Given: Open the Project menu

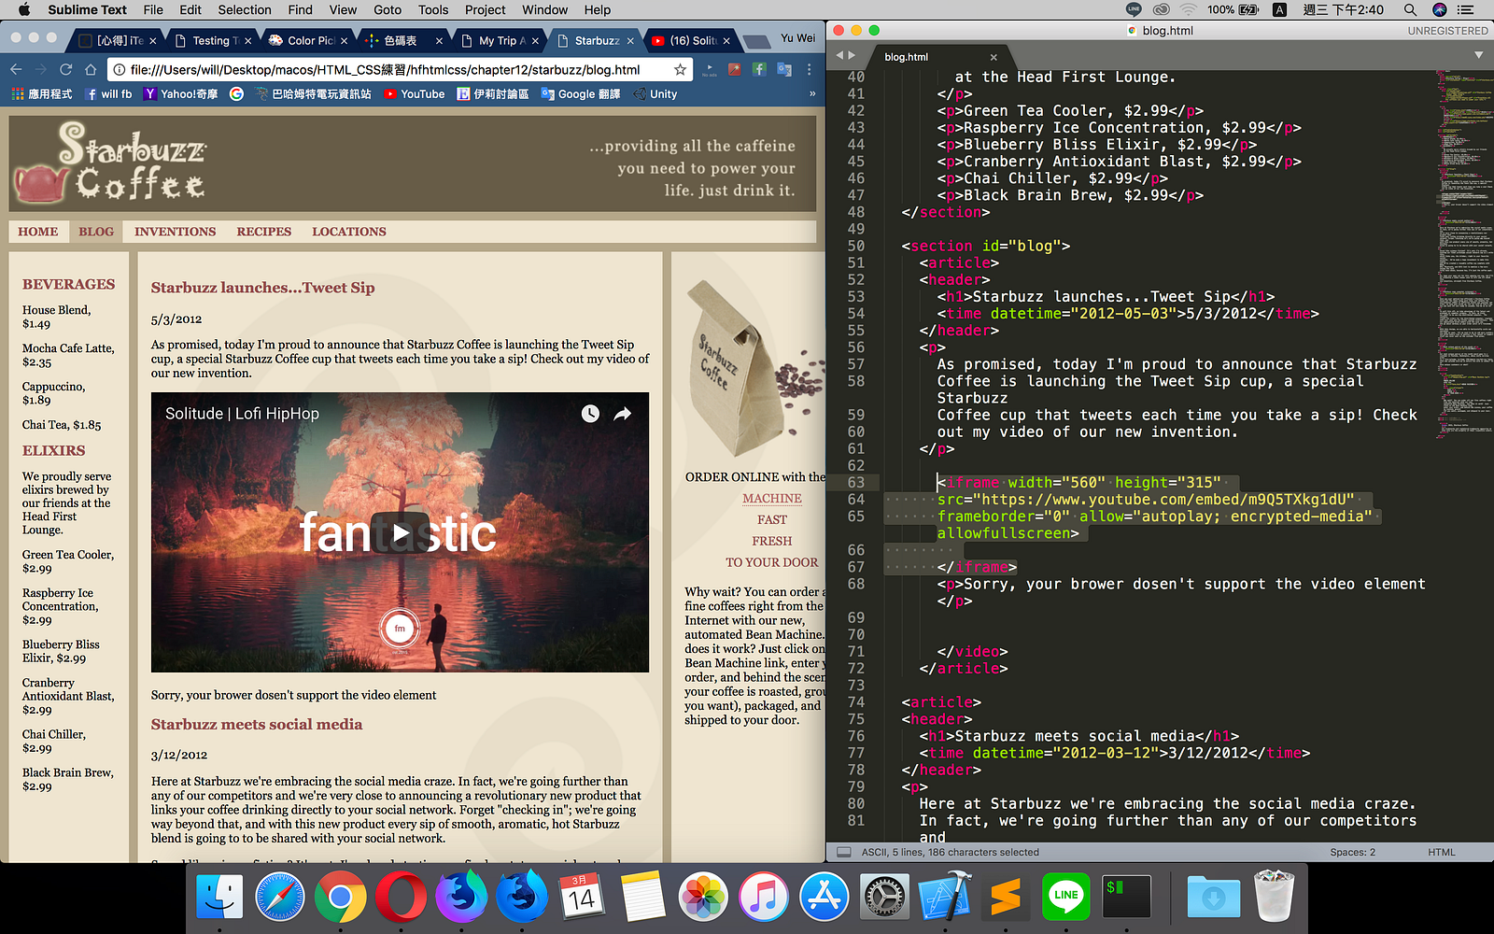Looking at the screenshot, I should pos(486,9).
